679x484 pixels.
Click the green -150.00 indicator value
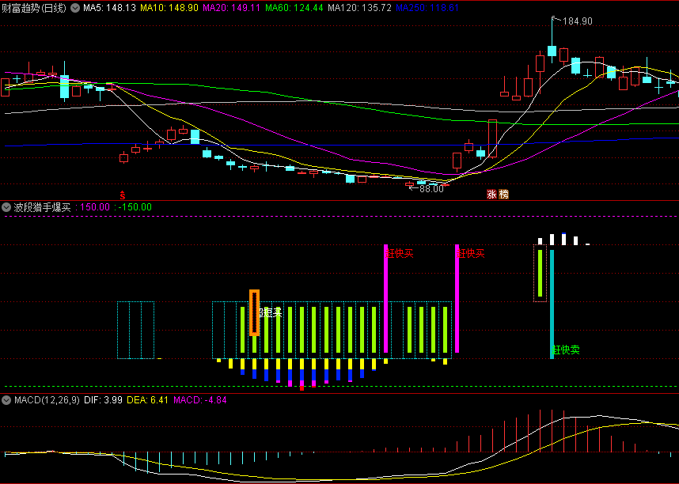[135, 207]
